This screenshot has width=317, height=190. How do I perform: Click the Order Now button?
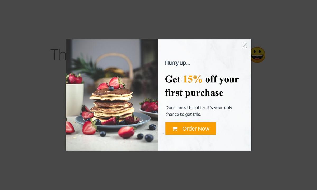pos(191,129)
